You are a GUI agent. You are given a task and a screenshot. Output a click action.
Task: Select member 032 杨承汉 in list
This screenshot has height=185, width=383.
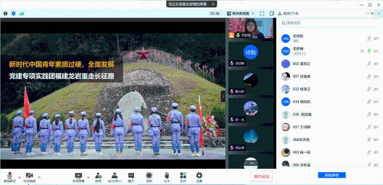click(x=330, y=89)
